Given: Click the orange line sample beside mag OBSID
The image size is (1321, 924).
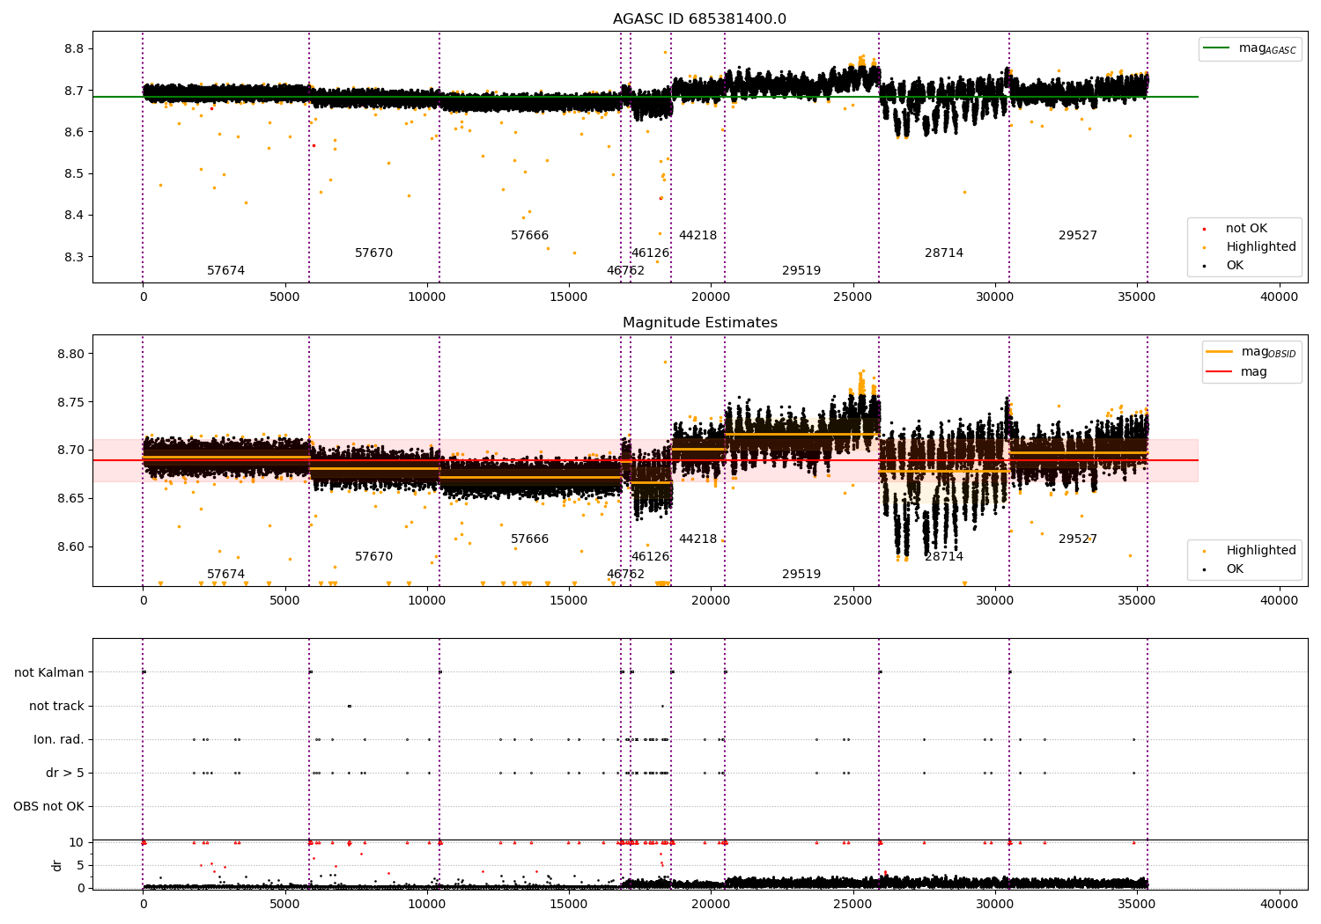Looking at the screenshot, I should coord(1220,352).
